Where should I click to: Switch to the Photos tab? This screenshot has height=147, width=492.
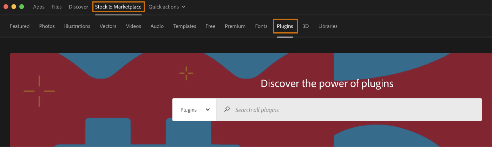click(x=47, y=26)
